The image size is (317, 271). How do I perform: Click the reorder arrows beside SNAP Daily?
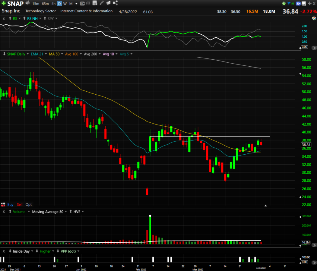pos(4,54)
